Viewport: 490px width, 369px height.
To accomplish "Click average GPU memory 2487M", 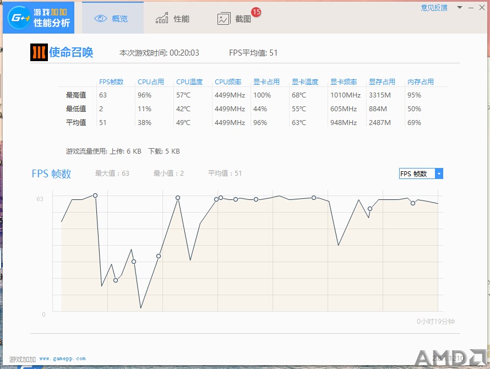I will point(380,123).
